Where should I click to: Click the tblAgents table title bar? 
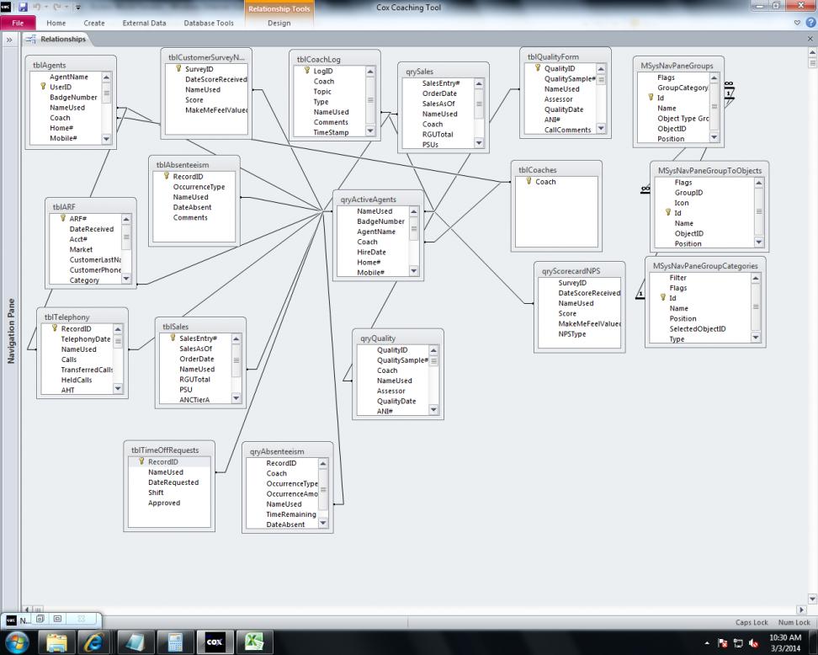point(71,65)
